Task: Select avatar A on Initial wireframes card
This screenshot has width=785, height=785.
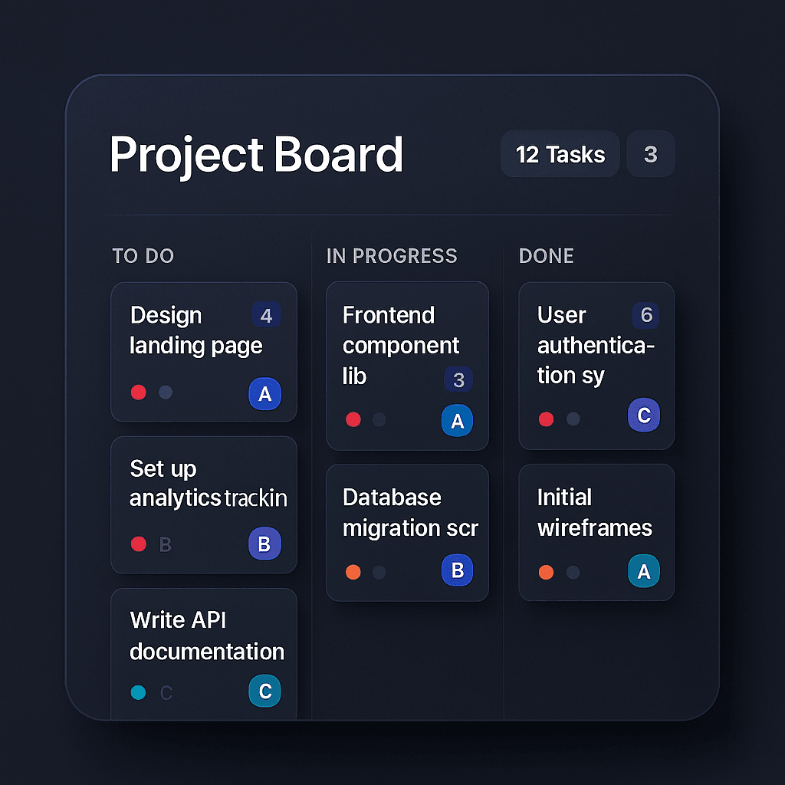Action: (643, 571)
